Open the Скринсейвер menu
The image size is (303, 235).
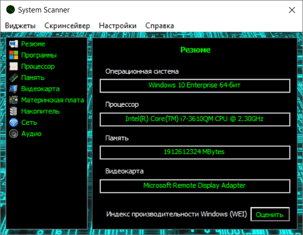(67, 25)
